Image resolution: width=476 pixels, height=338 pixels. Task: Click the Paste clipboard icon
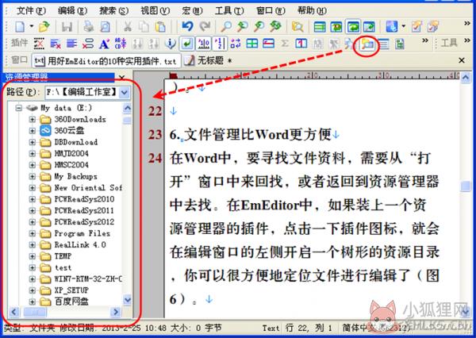[x=160, y=27]
